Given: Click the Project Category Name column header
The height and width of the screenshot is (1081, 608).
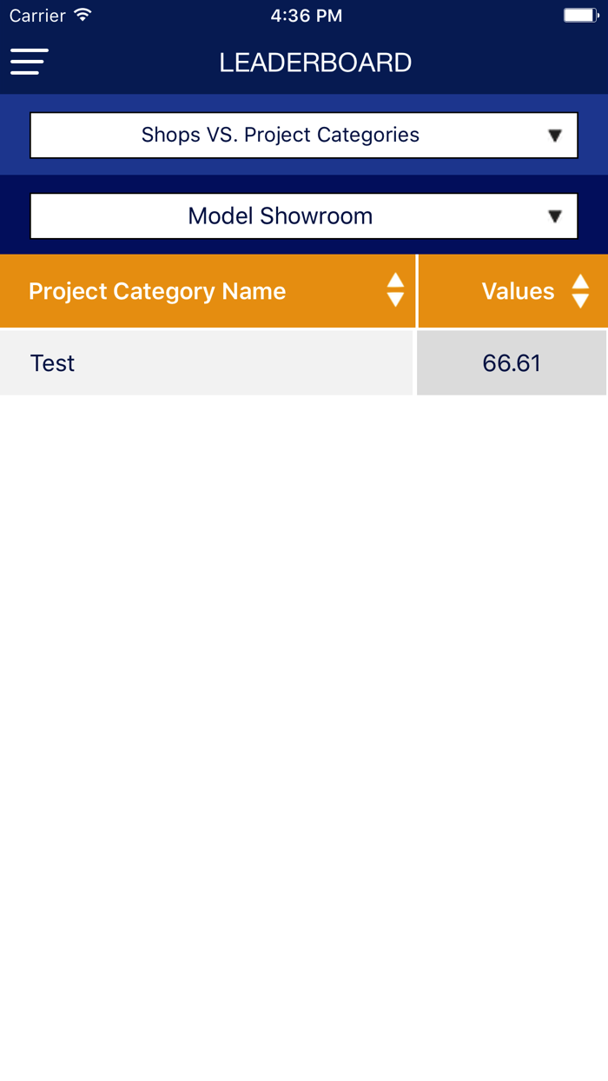Looking at the screenshot, I should pos(157,291).
